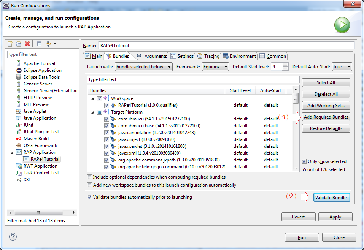Click the HTTP Preview server icon
This screenshot has height=250, width=364.
[x=19, y=98]
